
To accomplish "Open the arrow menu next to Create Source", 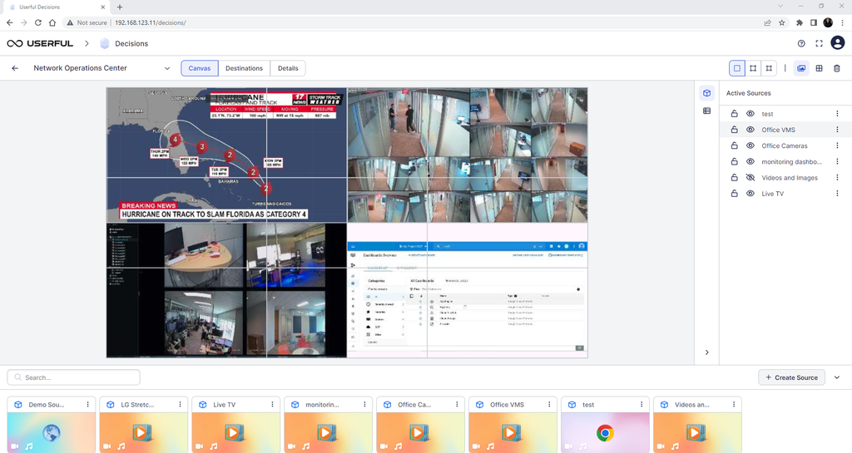I will (x=837, y=377).
